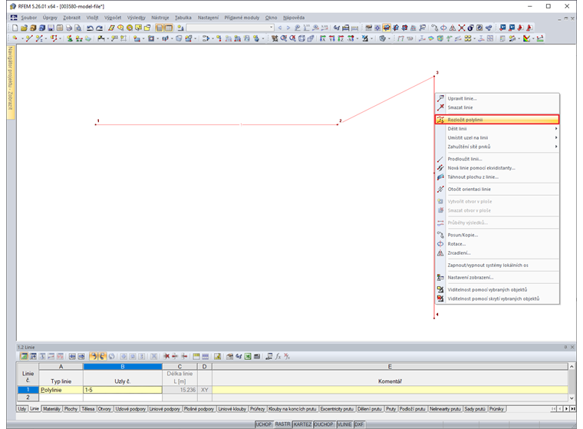
Task: Click the delete row red X table icon
Action: pyautogui.click(x=166, y=356)
